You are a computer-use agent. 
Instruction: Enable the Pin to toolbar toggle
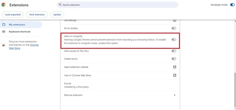(174, 28)
